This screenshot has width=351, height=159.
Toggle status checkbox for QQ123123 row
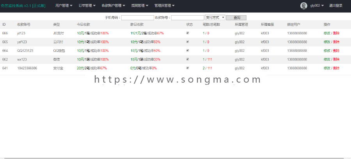tap(188, 50)
